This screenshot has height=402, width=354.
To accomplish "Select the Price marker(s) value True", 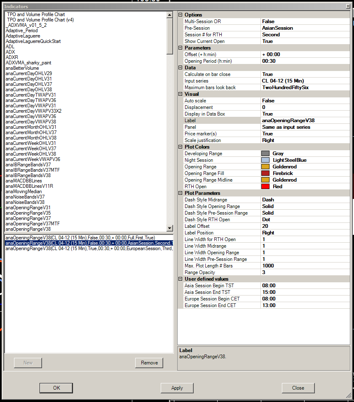I will click(x=305, y=134).
